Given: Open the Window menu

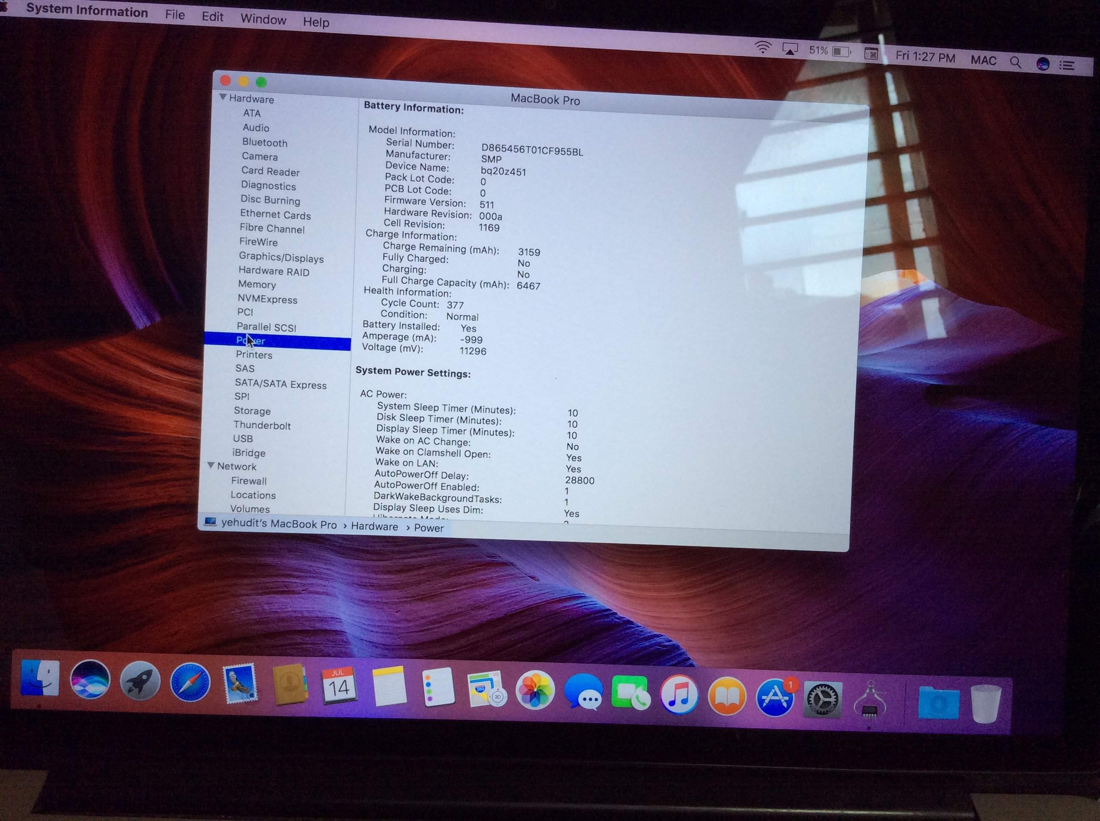Looking at the screenshot, I should click(x=264, y=19).
